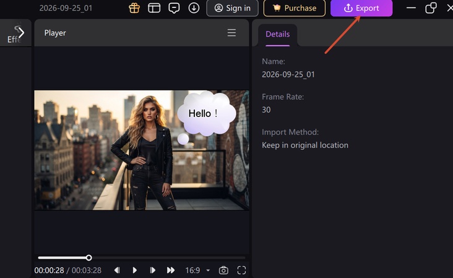Image resolution: width=453 pixels, height=278 pixels.
Task: Switch to the Details tab
Action: [x=278, y=35]
